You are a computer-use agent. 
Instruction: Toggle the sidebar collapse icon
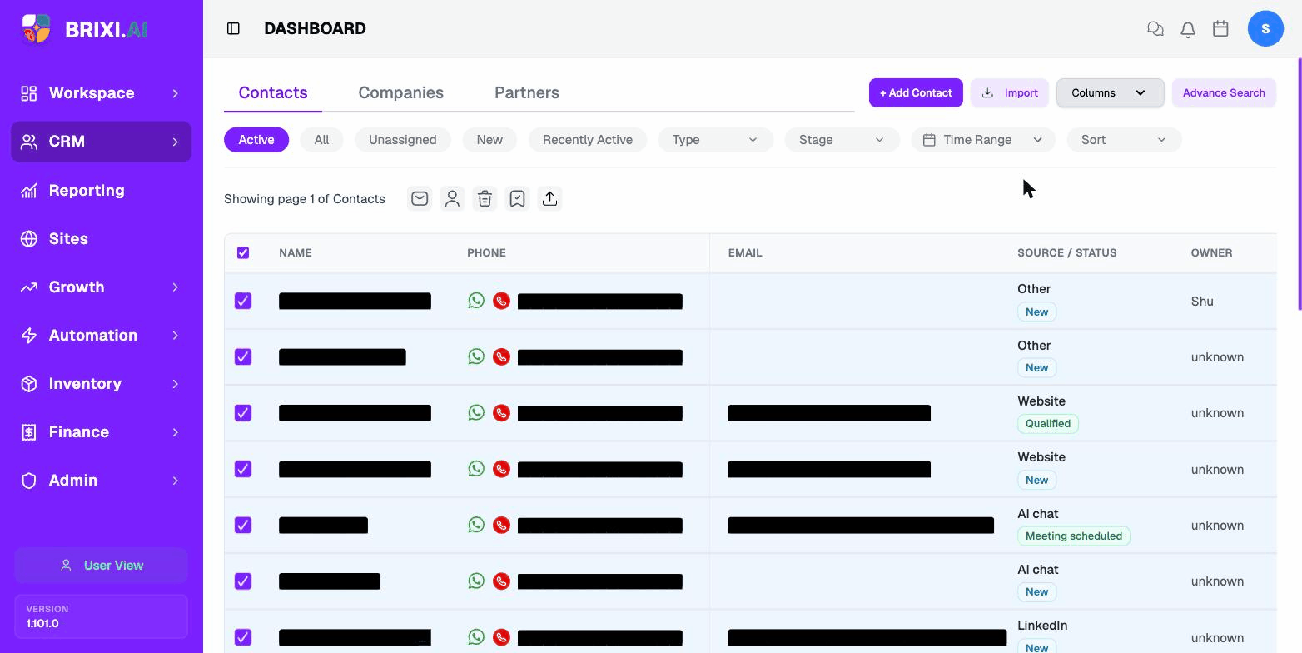click(233, 29)
